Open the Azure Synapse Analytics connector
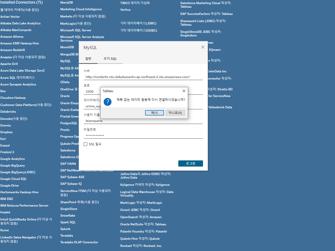 [18, 84]
